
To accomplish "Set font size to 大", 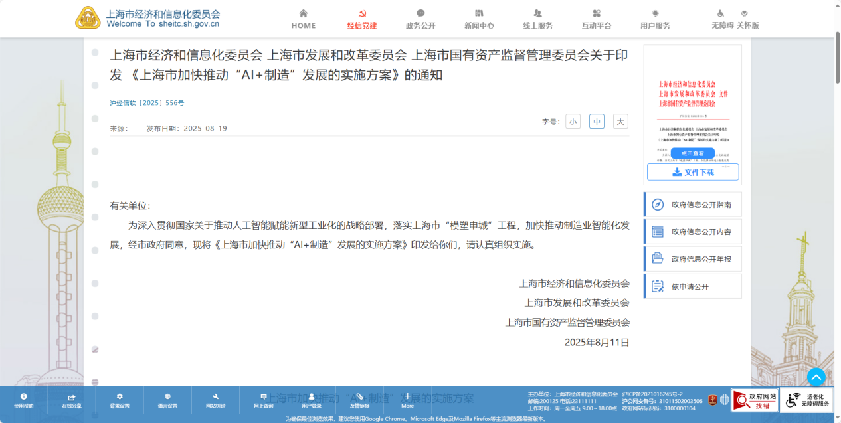I will click(x=620, y=122).
